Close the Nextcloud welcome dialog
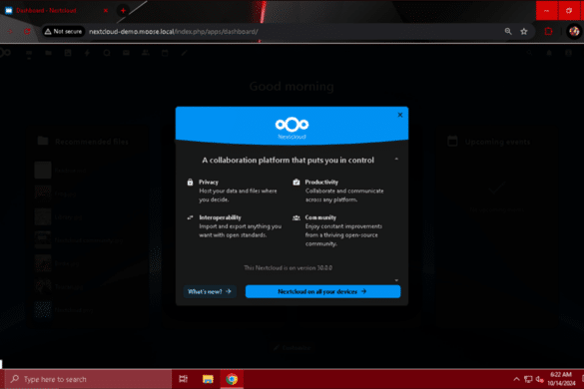 click(400, 115)
